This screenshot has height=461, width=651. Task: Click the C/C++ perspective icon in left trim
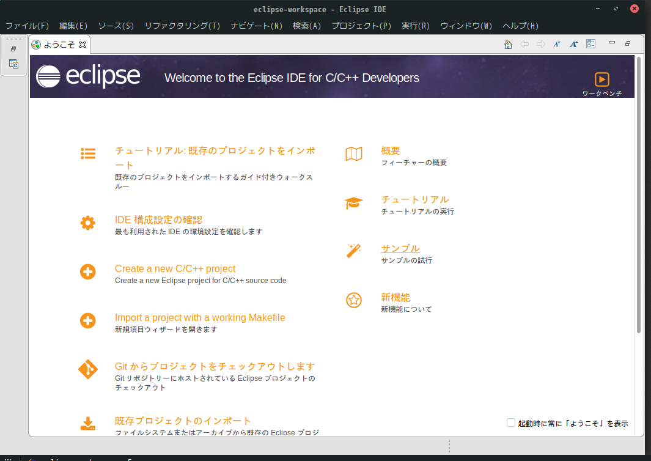pos(13,64)
